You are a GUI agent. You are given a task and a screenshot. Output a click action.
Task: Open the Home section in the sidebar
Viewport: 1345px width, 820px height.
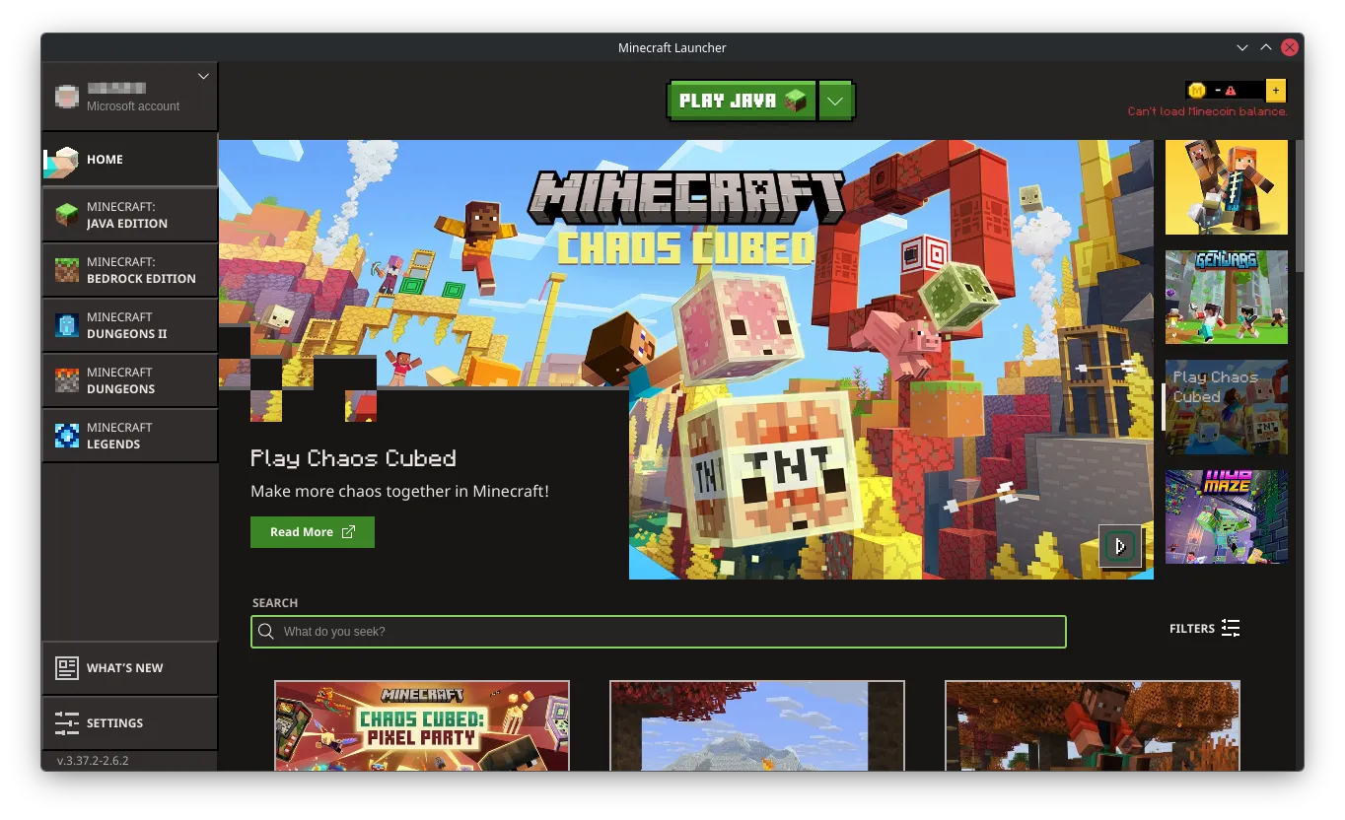coord(129,160)
